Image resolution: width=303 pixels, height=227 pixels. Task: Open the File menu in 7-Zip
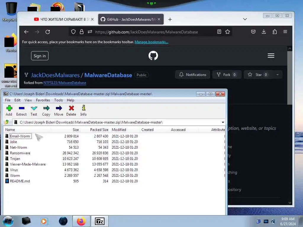coord(8,100)
